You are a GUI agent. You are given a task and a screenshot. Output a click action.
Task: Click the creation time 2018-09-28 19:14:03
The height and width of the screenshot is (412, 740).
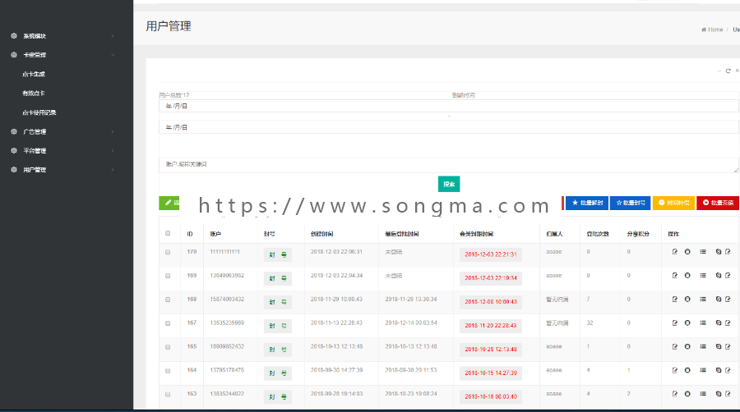tap(336, 394)
